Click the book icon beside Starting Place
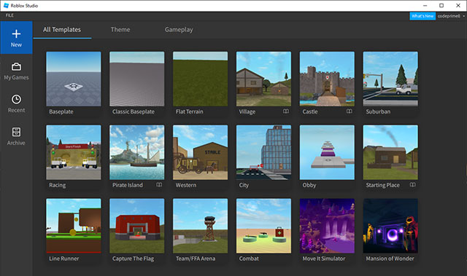Screen dimensions: 467x276 (412, 184)
